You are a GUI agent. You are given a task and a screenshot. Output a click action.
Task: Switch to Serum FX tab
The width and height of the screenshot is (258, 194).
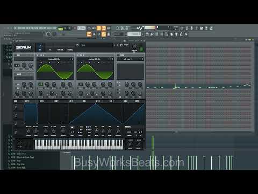tap(50, 50)
